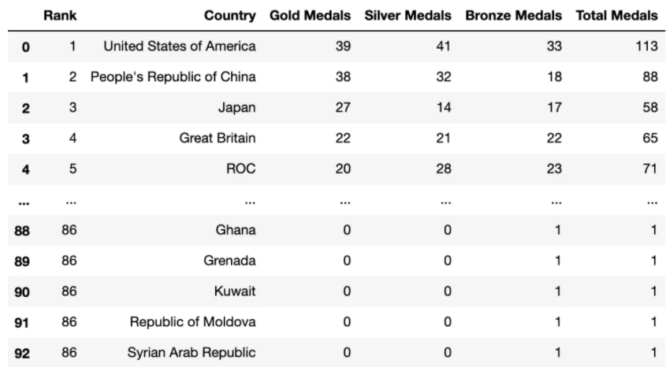Select the United States of America cell

(180, 46)
